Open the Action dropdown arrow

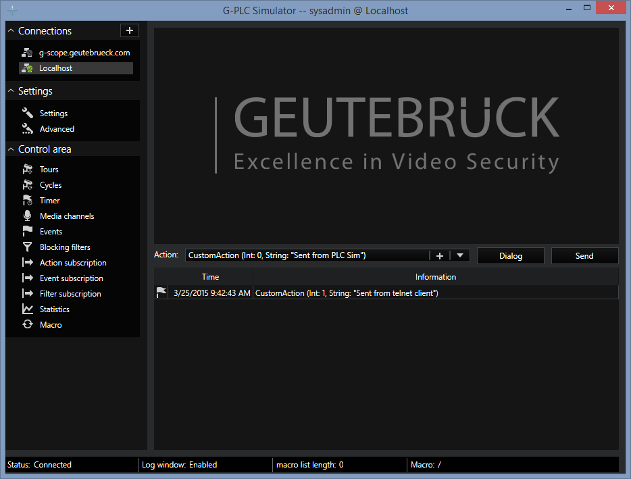(x=460, y=255)
